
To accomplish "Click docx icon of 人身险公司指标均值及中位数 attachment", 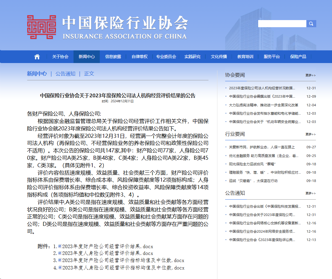I will (x=60, y=268).
